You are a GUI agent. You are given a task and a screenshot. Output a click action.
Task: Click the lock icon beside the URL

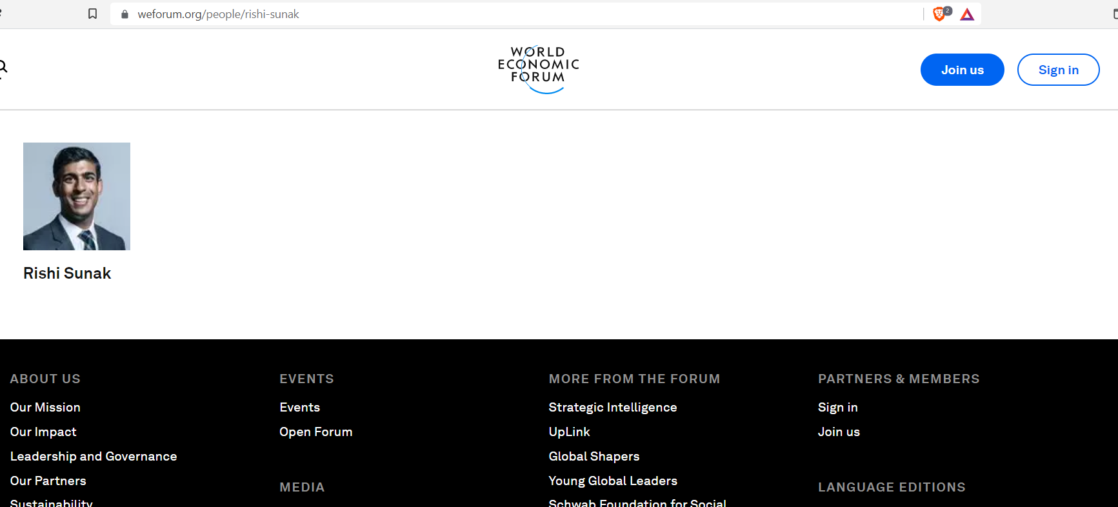coord(125,14)
